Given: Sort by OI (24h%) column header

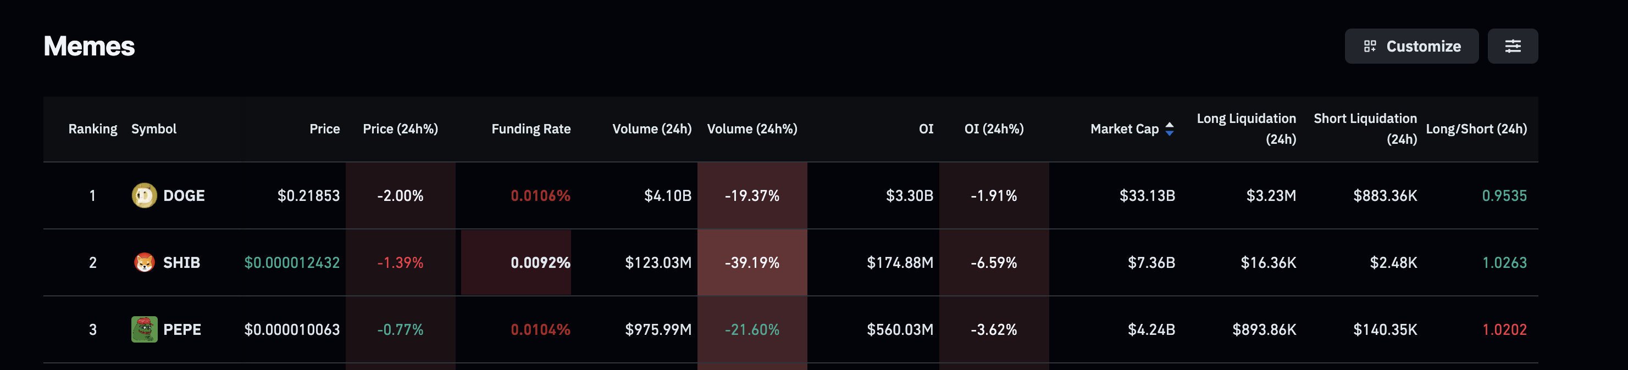Looking at the screenshot, I should tap(994, 129).
